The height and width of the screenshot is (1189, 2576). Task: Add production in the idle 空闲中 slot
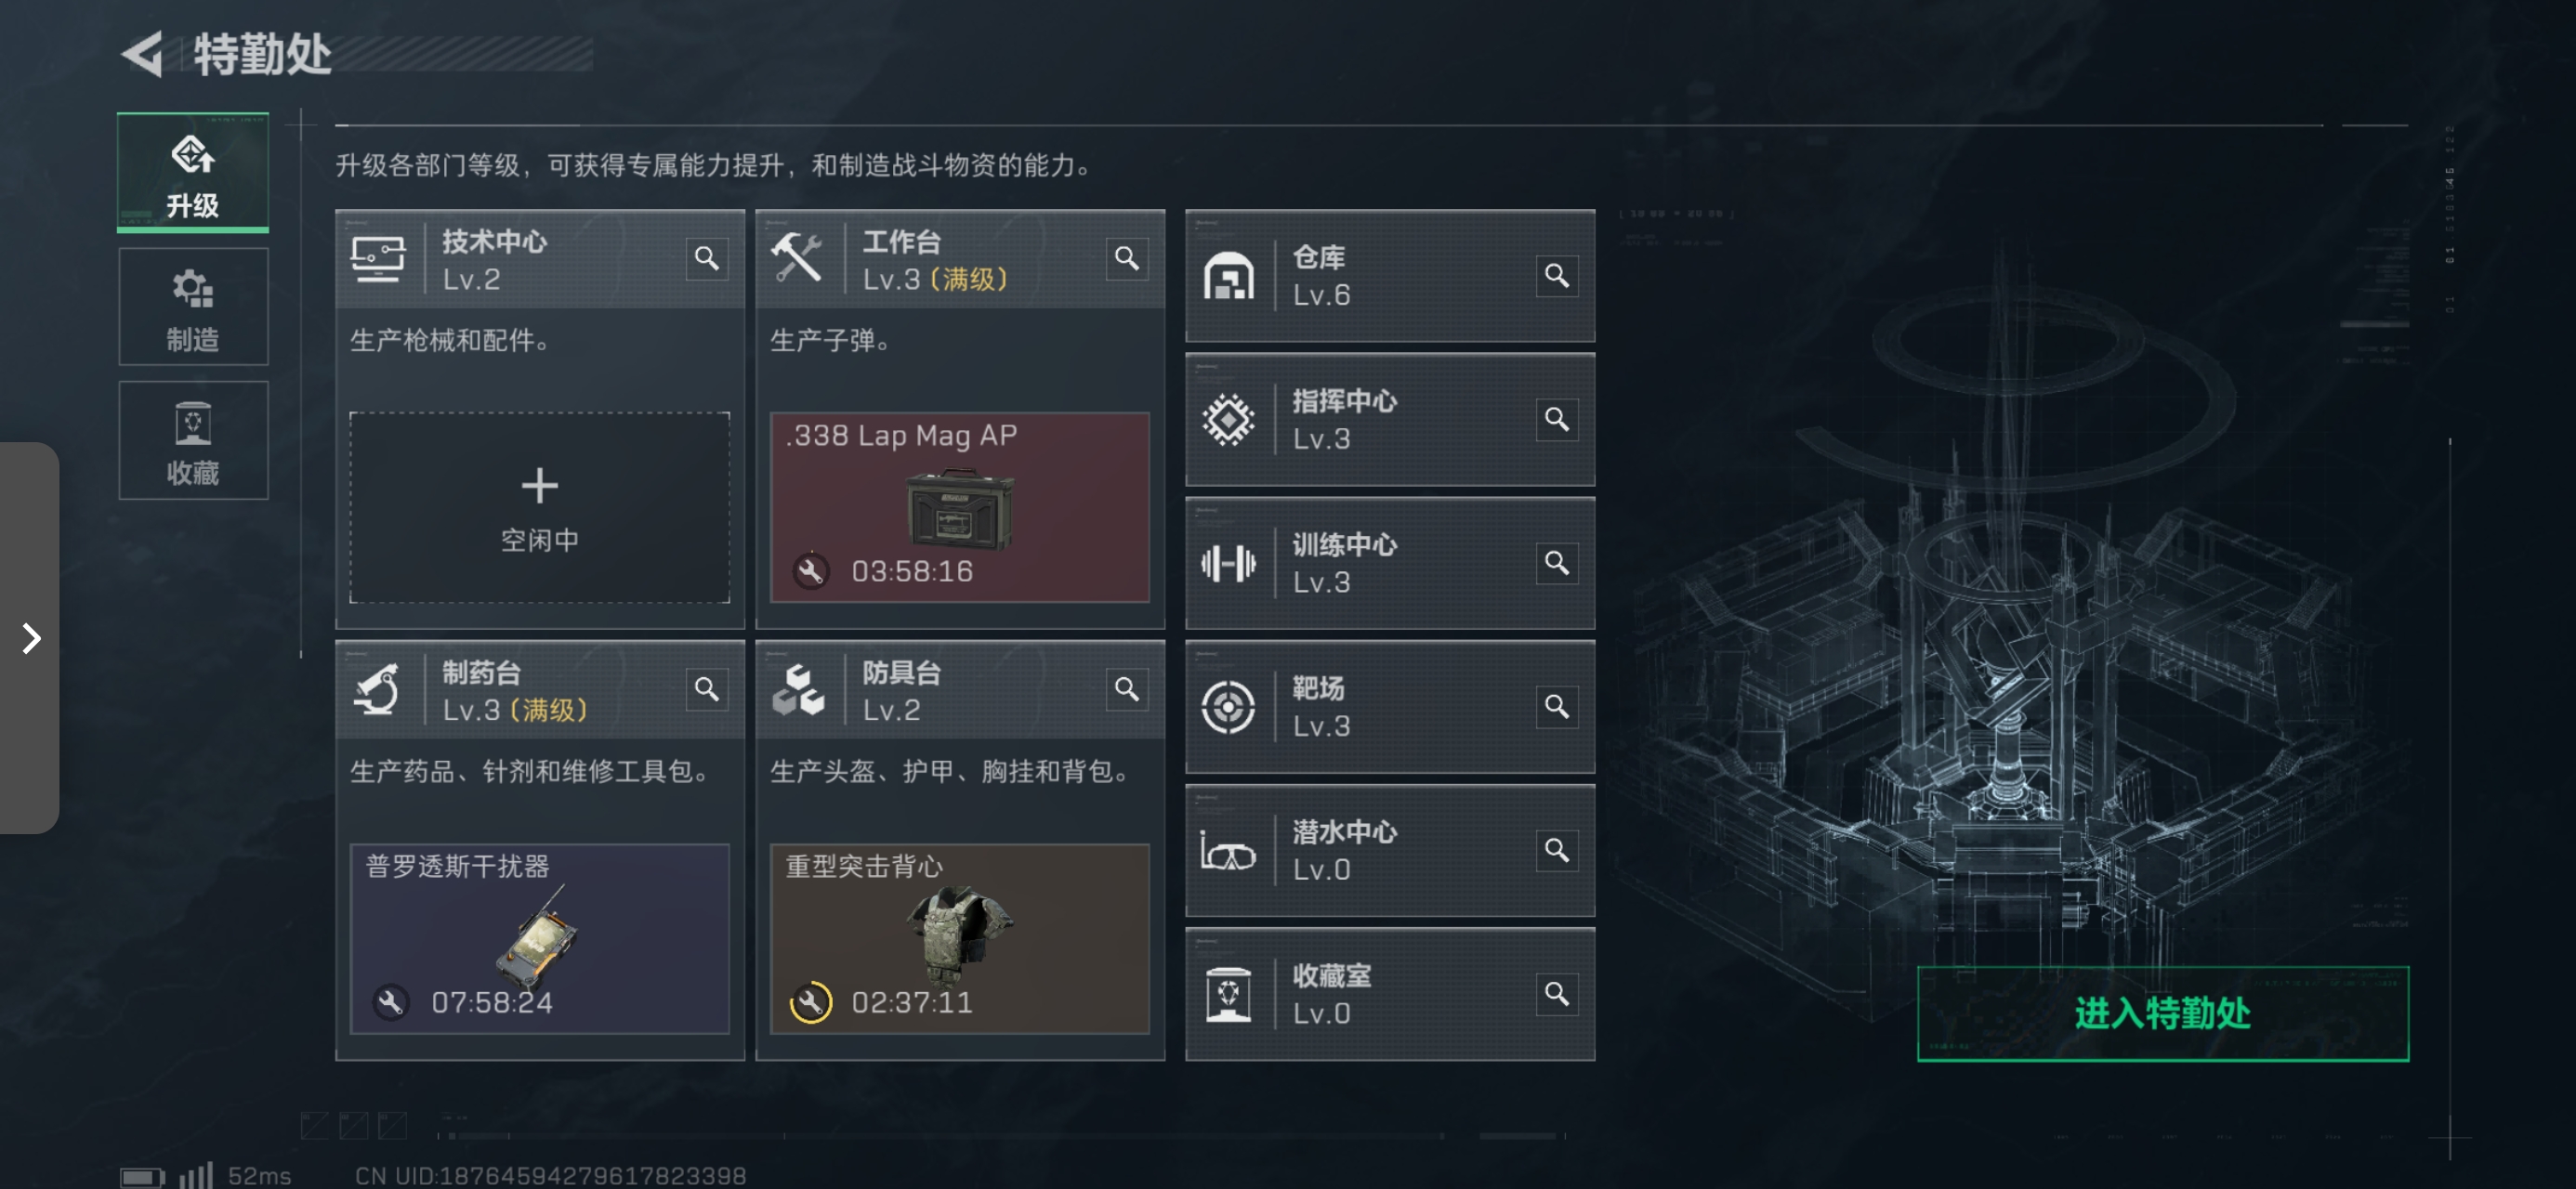[540, 508]
